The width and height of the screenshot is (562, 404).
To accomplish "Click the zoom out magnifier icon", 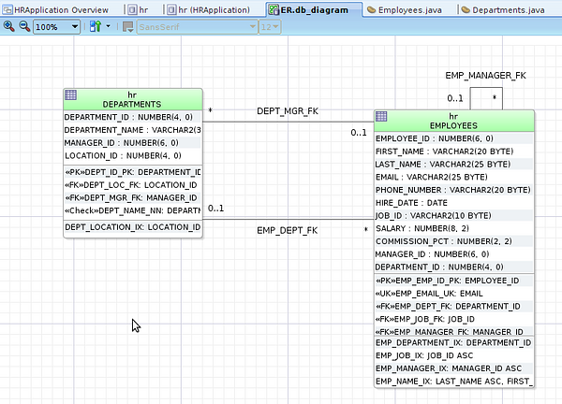I will [x=22, y=26].
